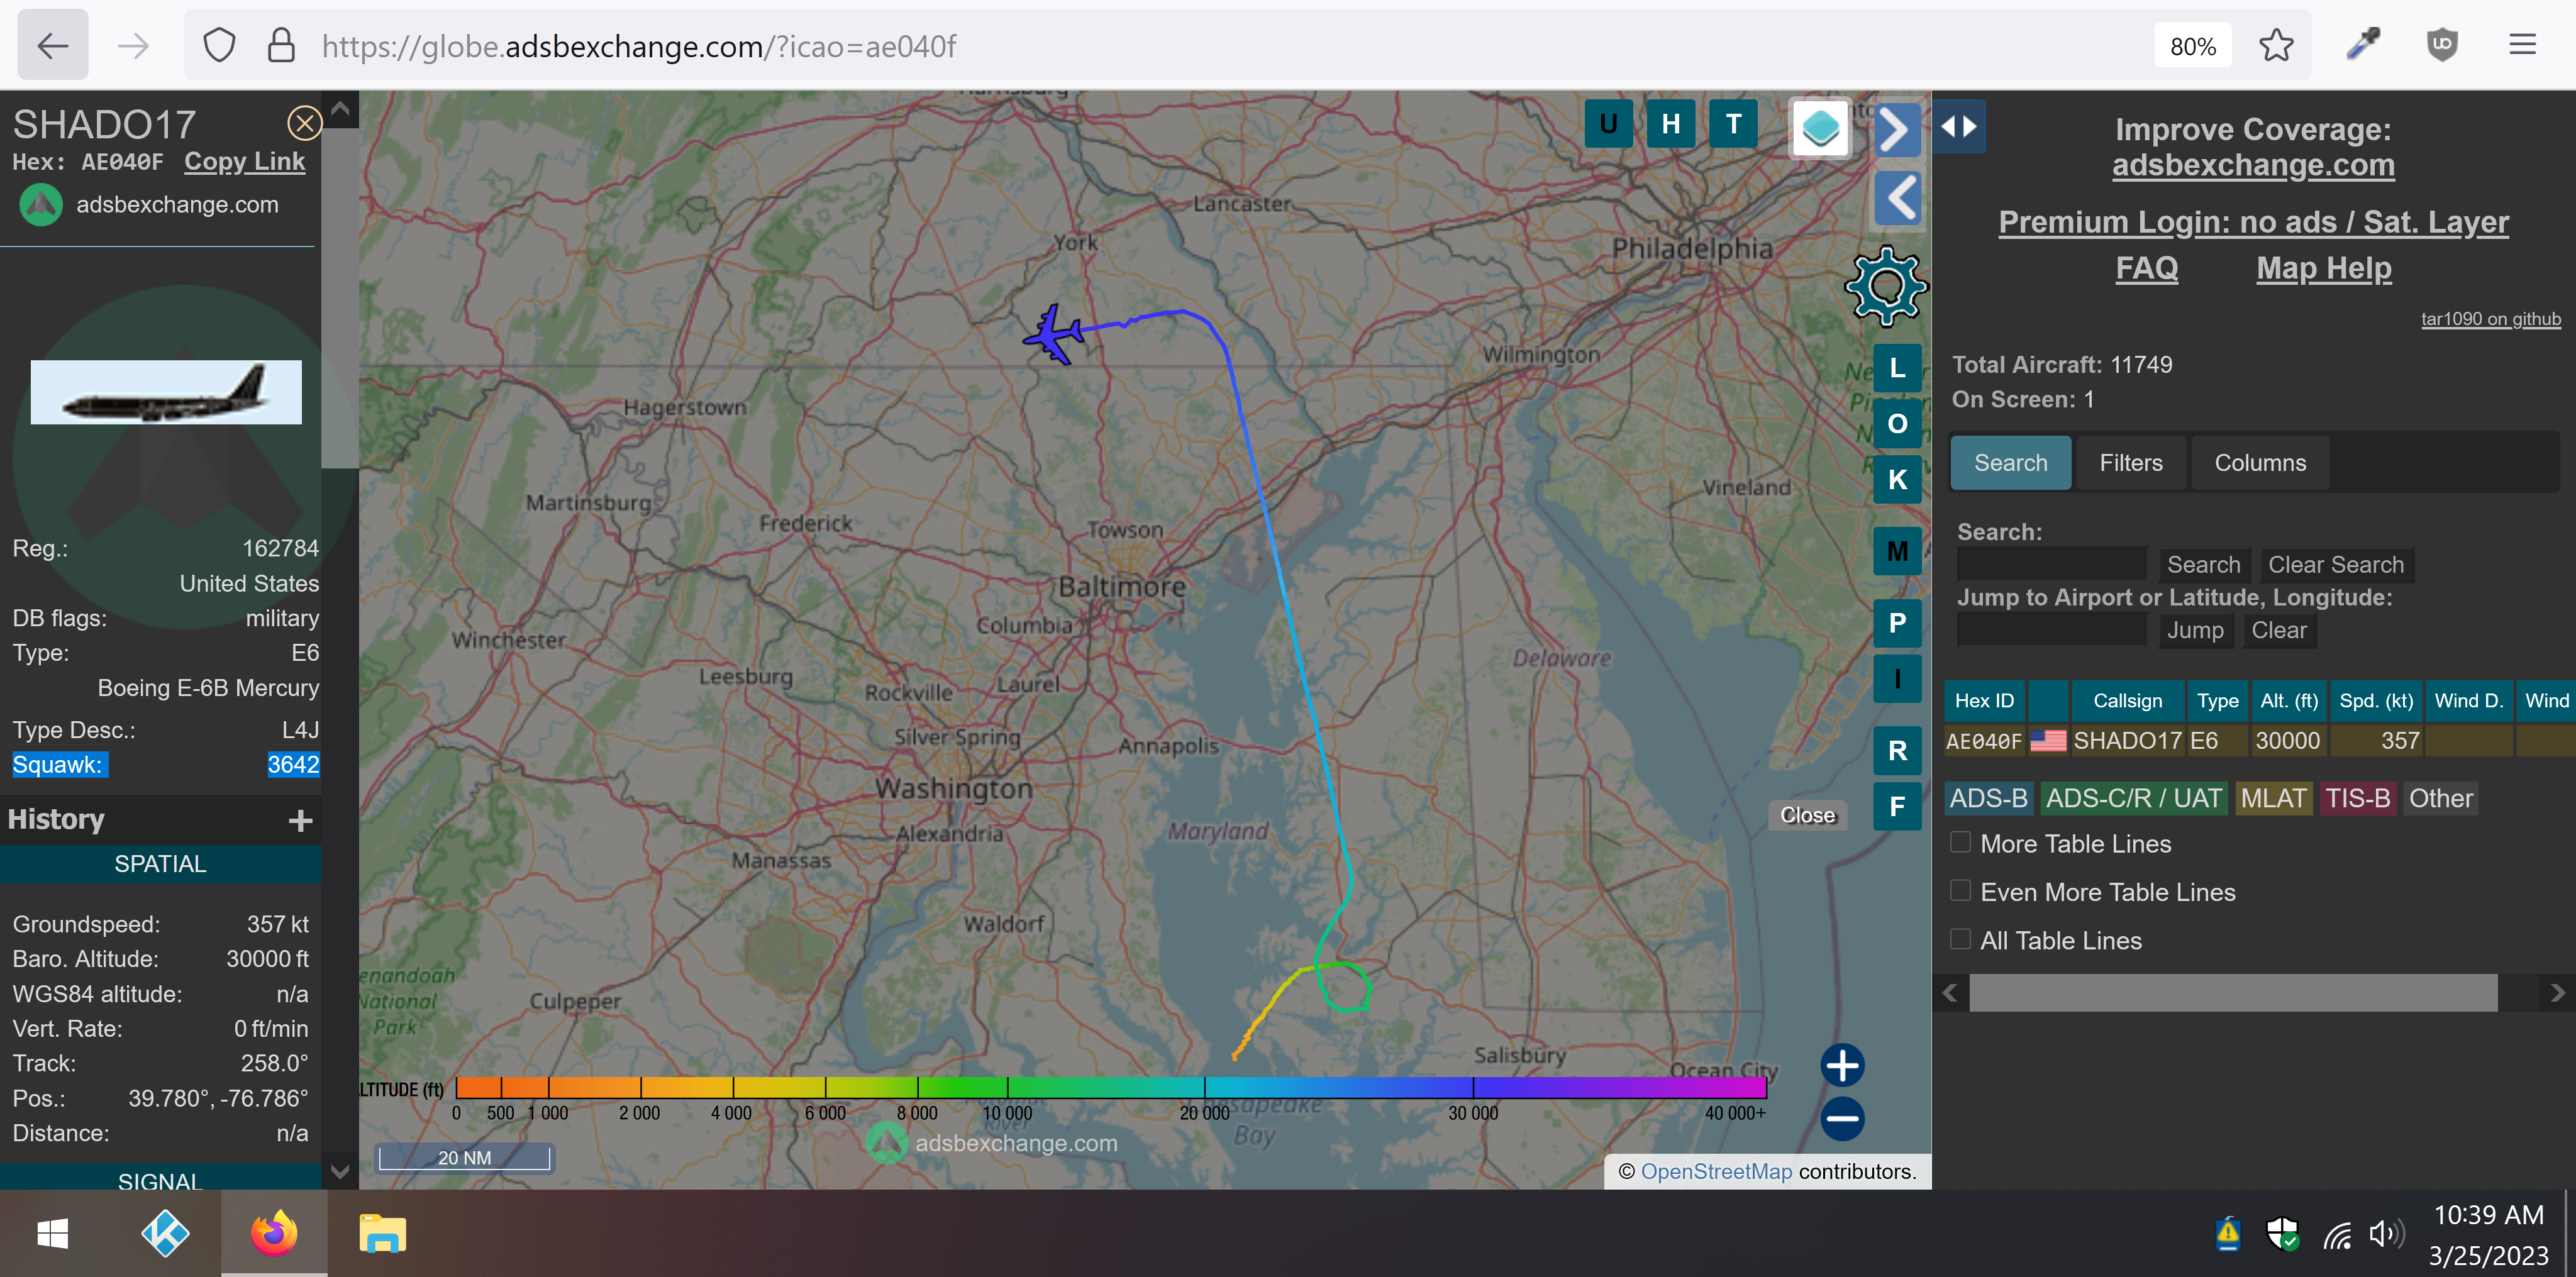The width and height of the screenshot is (2576, 1277).
Task: Open the map layer switcher icon
Action: click(1819, 128)
